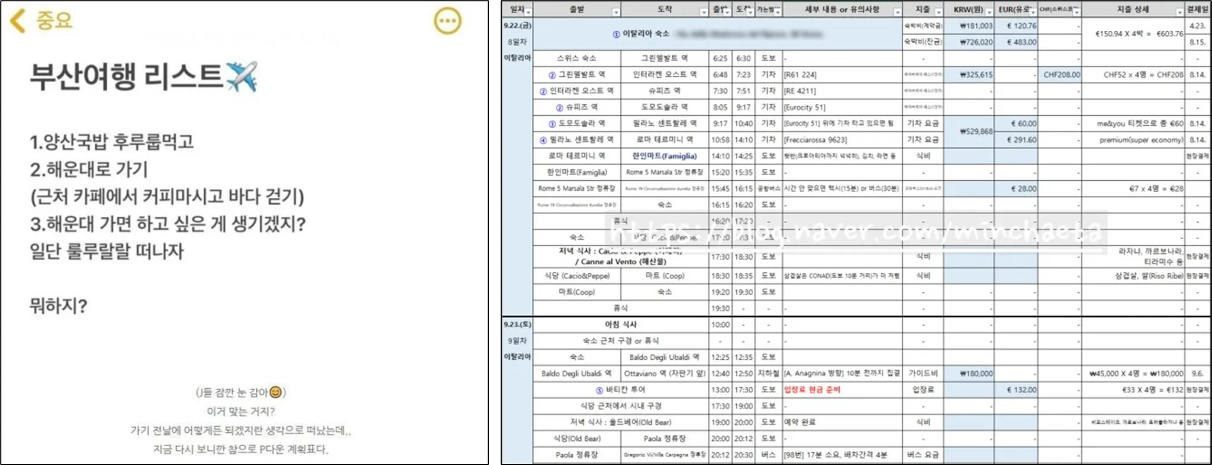Image resolution: width=1212 pixels, height=465 pixels.
Task: Select the 지하철 transport cell
Action: (x=769, y=373)
